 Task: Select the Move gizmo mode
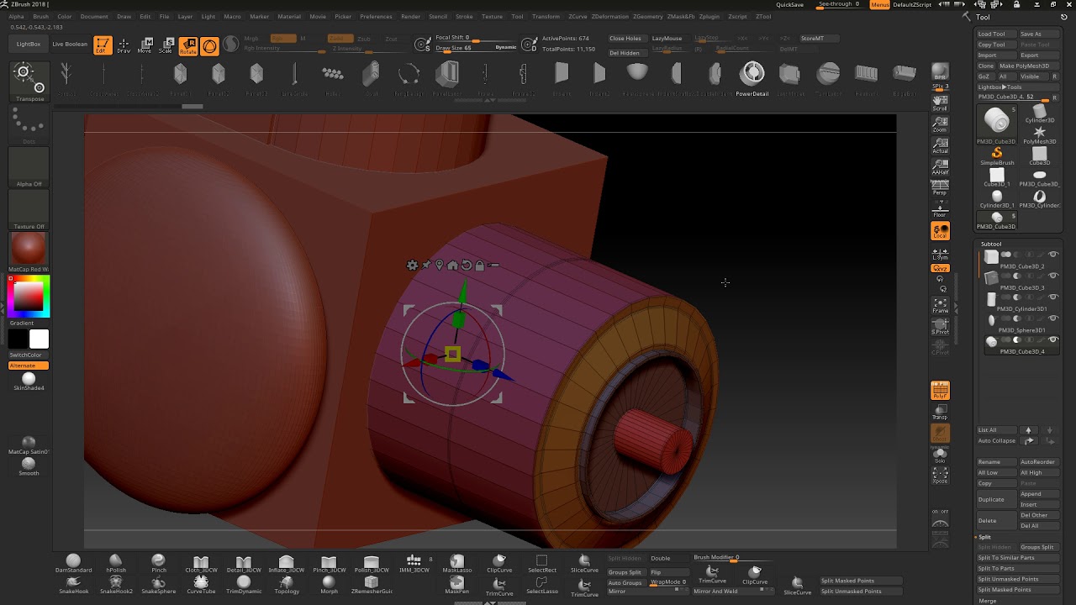tap(145, 45)
